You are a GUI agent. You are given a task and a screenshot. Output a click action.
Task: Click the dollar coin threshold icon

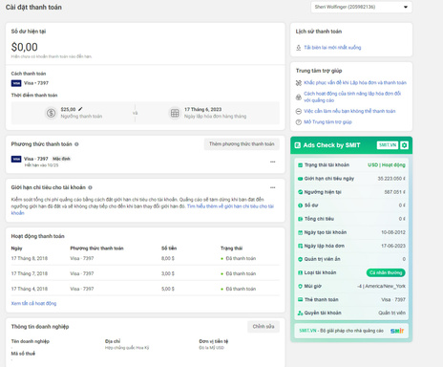51,113
